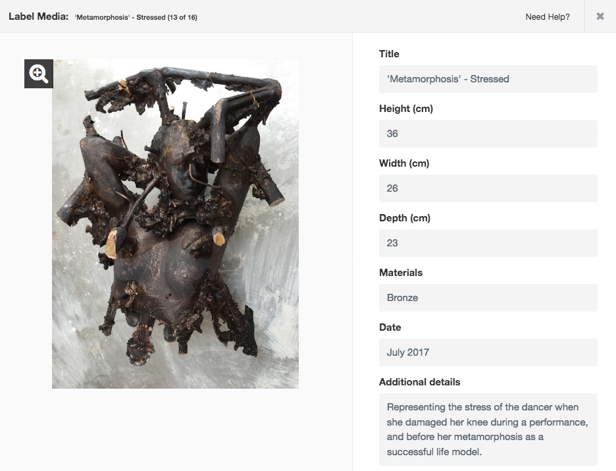Select the Title field showing 'Metamorphosis' - Stressed
This screenshot has height=471, width=616.
coord(488,78)
